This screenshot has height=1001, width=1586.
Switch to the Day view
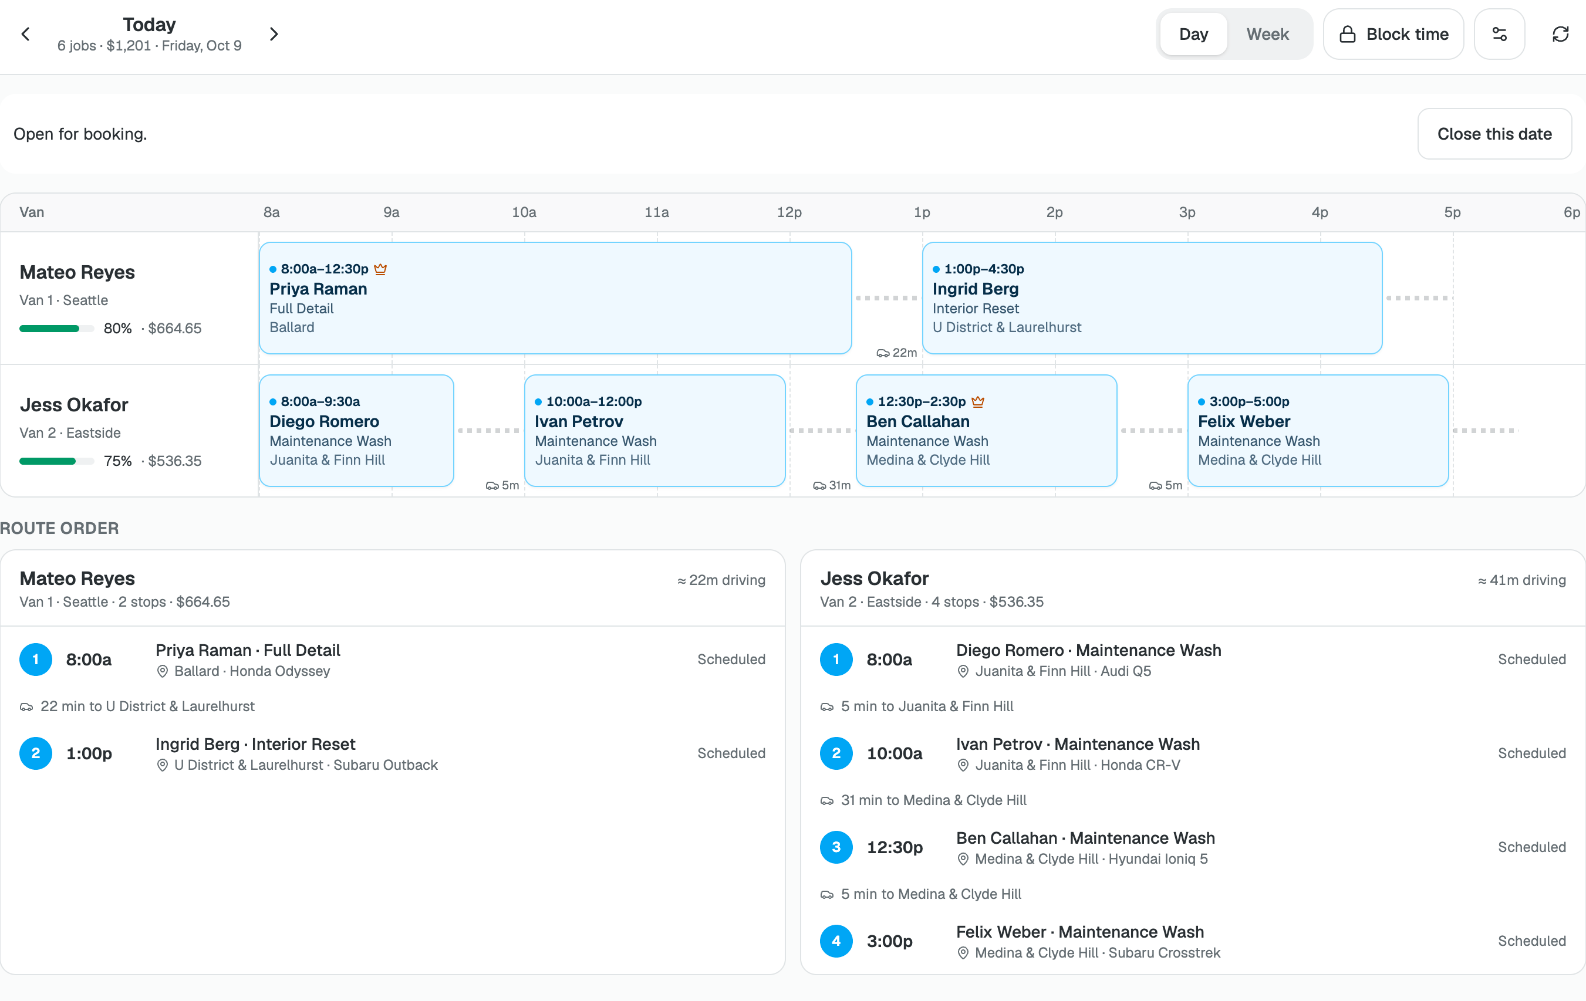click(1193, 34)
